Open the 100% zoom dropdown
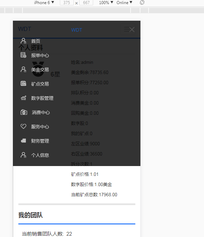Viewport: 204px width, 237px height. click(106, 3)
